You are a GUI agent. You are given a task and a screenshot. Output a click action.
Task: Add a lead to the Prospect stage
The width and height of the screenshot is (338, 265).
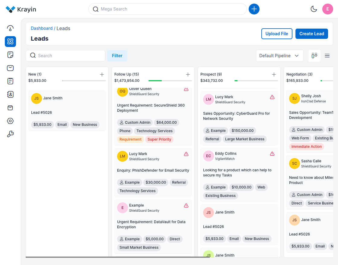(x=274, y=74)
